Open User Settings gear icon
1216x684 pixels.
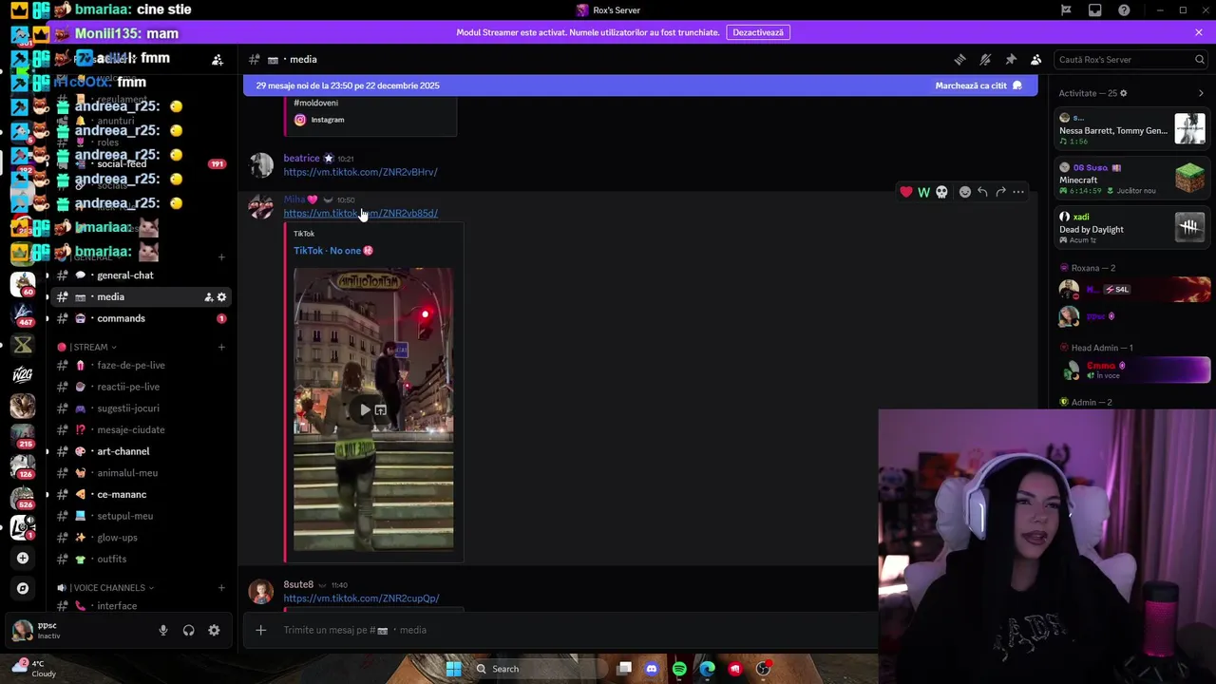coord(214,630)
